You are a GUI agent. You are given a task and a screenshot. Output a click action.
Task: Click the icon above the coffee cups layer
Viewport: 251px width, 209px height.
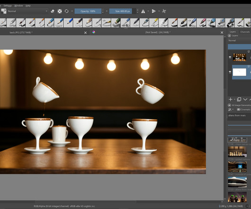click(249, 52)
